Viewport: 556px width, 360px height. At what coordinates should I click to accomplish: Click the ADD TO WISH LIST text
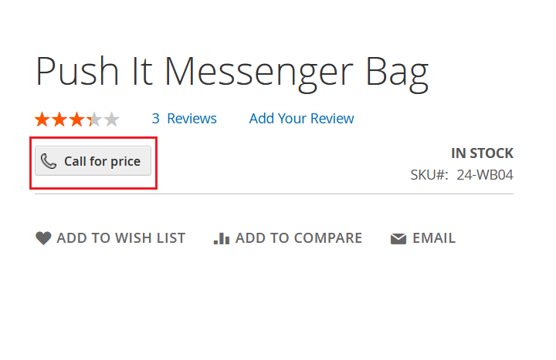pos(120,238)
